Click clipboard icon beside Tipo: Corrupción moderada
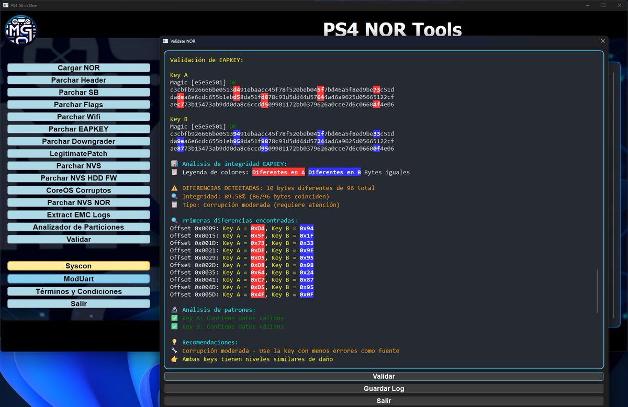This screenshot has height=407, width=628. 174,205
